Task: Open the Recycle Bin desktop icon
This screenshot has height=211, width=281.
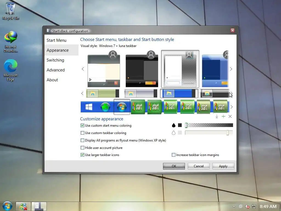Action: (x=11, y=11)
